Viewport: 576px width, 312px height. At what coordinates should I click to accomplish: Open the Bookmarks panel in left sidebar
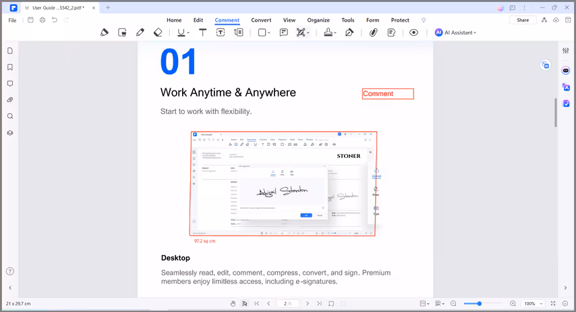click(x=10, y=68)
